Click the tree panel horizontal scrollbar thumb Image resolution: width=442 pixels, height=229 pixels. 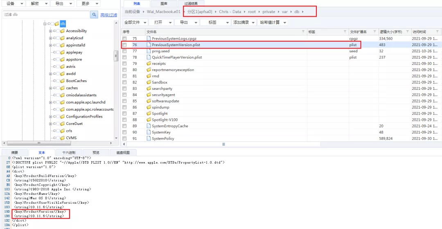[x=39, y=143]
